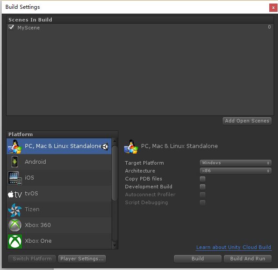Select the tvOS platform row
The height and width of the screenshot is (270, 278).
[59, 194]
